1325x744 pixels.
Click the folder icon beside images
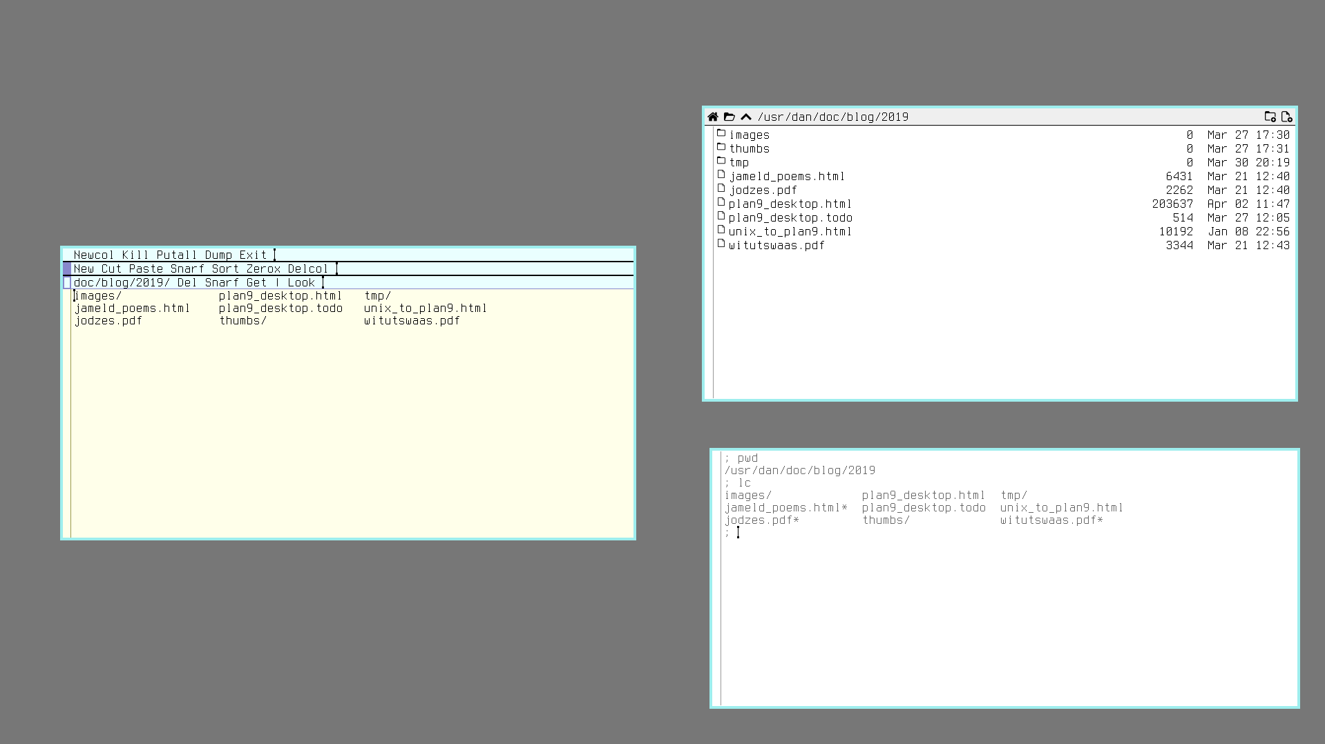click(721, 134)
